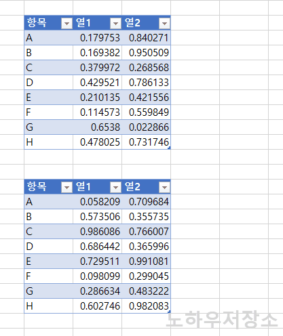The height and width of the screenshot is (336, 283).
Task: Select cell with value 0.559849
Action: (x=147, y=112)
